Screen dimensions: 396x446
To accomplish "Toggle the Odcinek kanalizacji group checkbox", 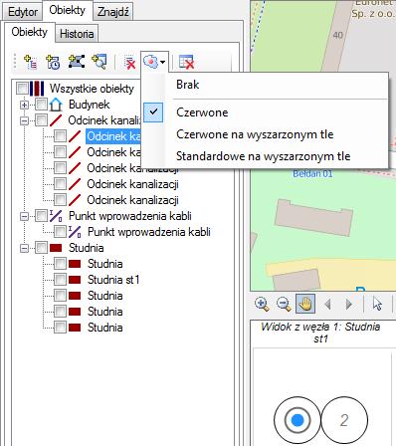I will pyautogui.click(x=41, y=120).
